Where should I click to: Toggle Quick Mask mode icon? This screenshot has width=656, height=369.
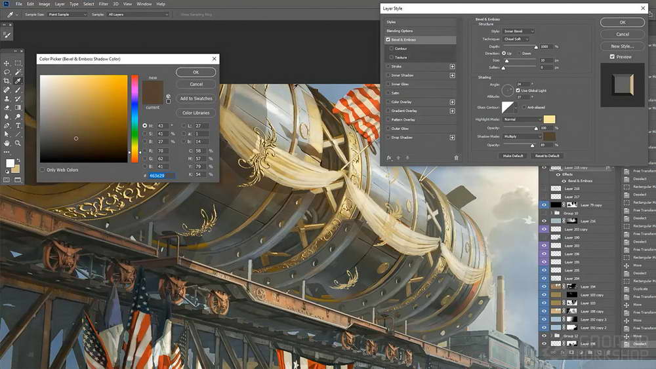7,180
